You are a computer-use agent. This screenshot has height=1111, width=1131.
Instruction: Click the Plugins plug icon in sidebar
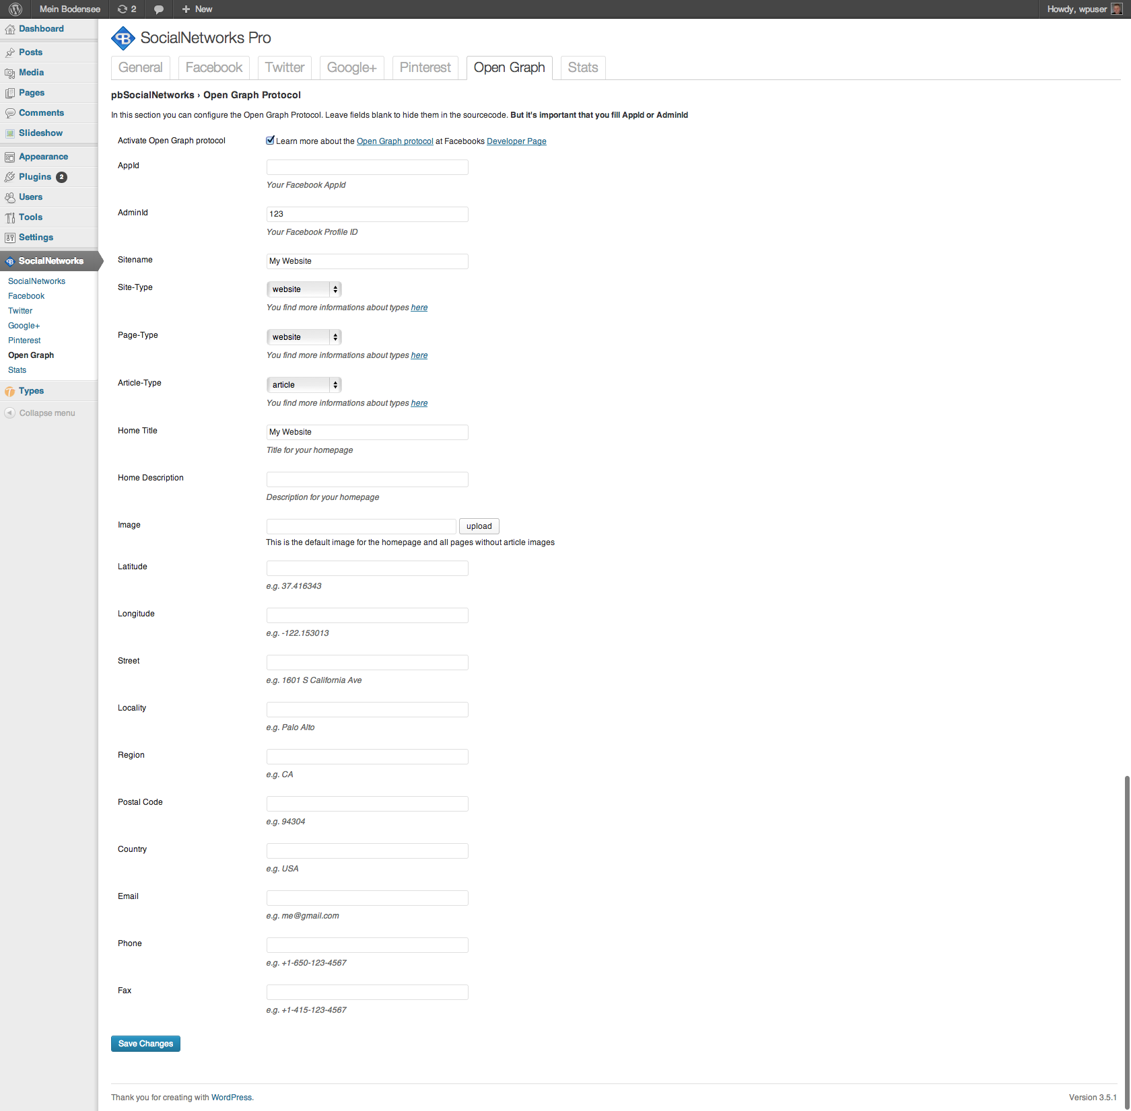(10, 177)
